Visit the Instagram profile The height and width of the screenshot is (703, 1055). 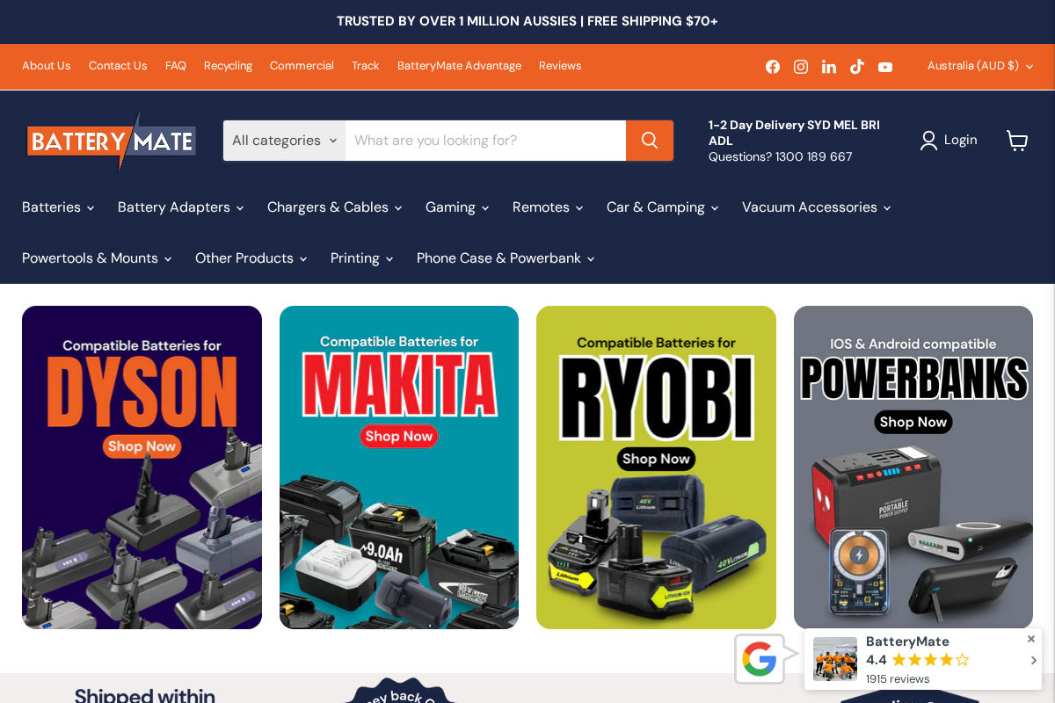(801, 66)
